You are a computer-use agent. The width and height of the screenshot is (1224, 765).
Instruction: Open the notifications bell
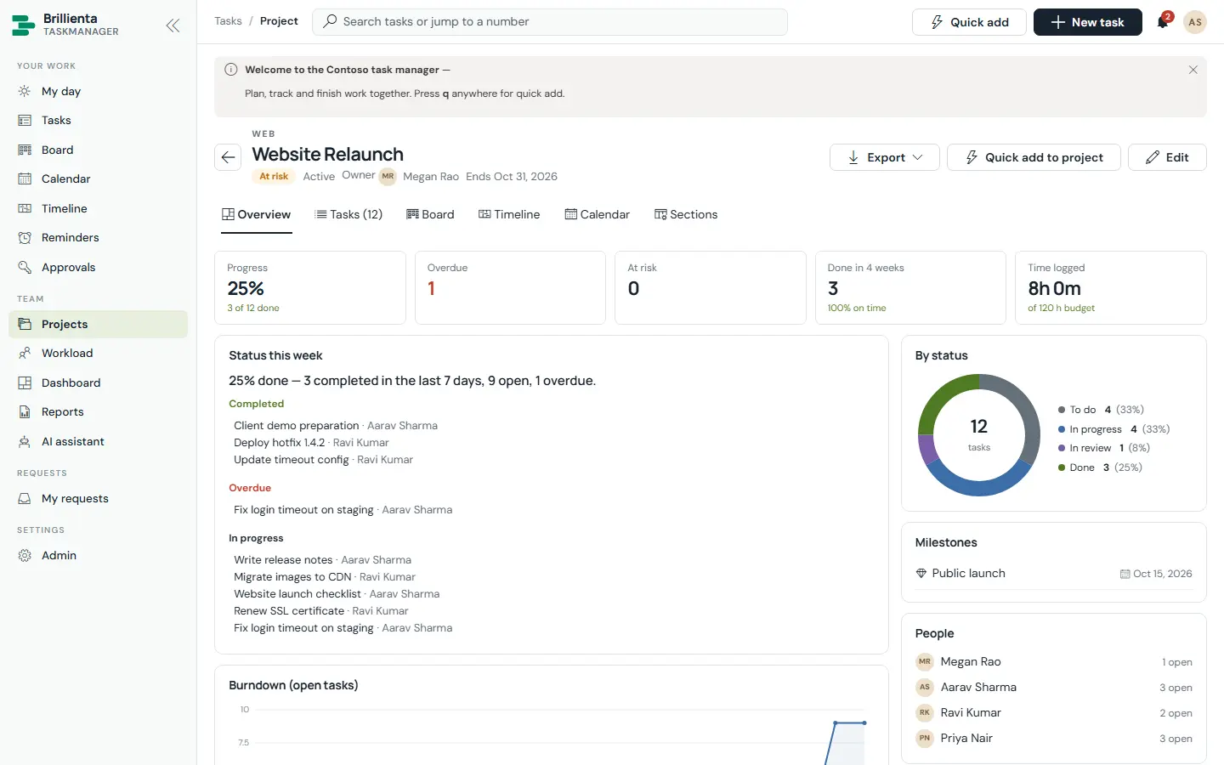coord(1163,22)
